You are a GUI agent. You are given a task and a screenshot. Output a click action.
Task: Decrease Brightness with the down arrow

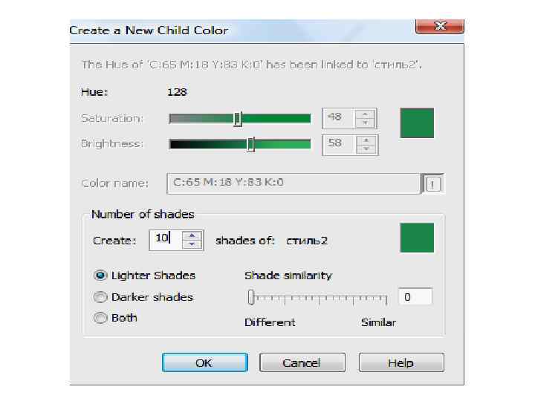(365, 149)
